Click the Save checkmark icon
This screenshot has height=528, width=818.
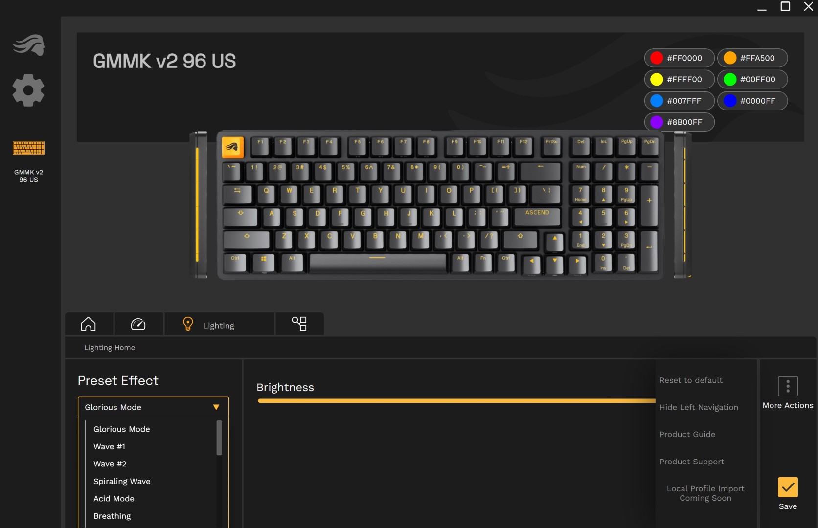(788, 487)
